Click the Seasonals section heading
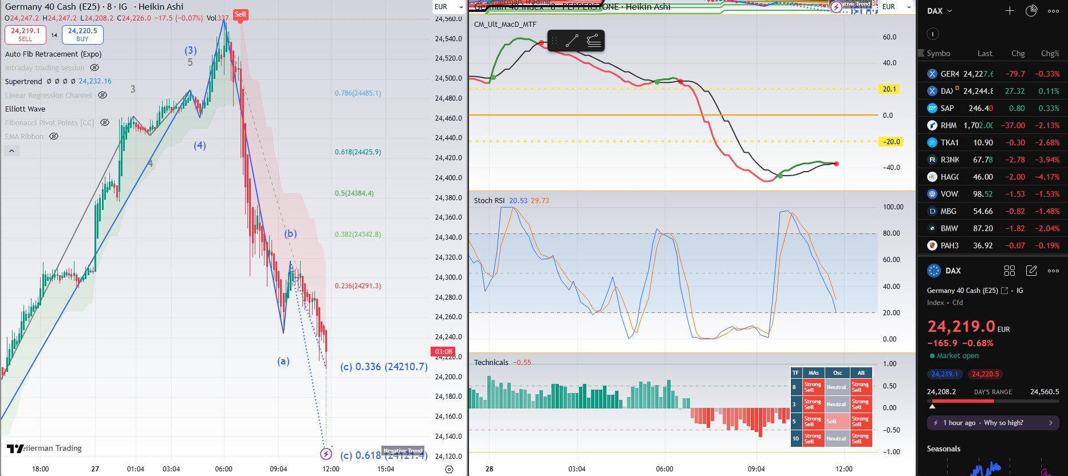This screenshot has width=1068, height=476. click(x=943, y=449)
